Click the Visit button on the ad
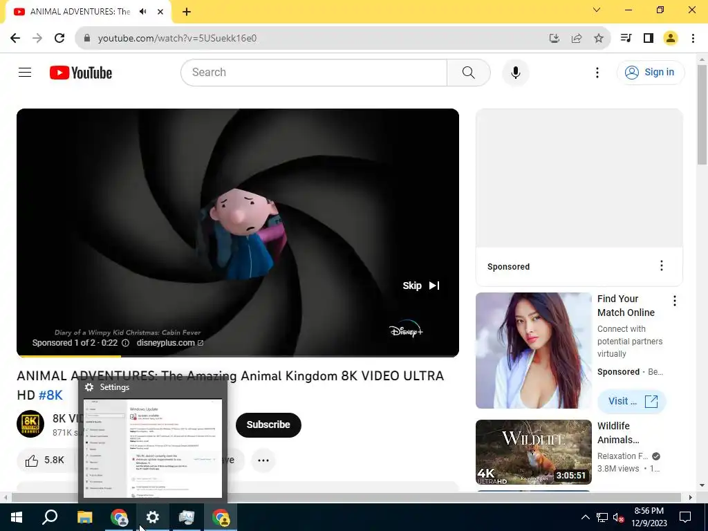 (x=632, y=402)
